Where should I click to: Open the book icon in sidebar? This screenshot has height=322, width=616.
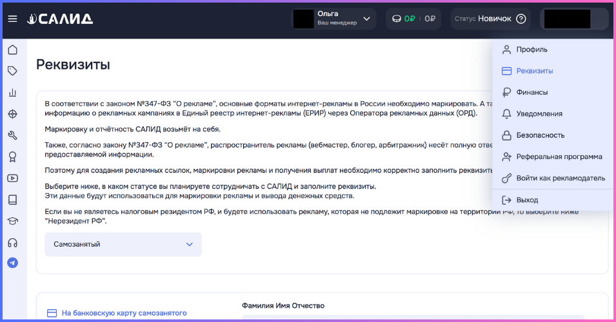click(x=12, y=200)
